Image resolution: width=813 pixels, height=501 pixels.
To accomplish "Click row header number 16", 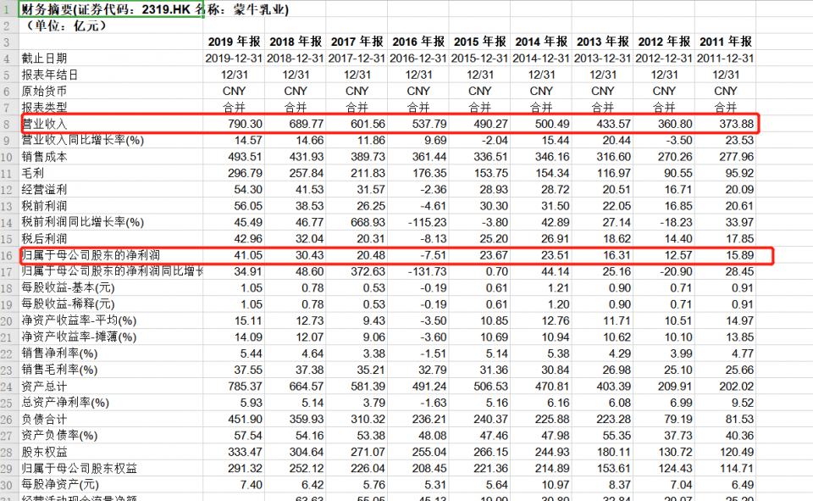I will click(8, 255).
